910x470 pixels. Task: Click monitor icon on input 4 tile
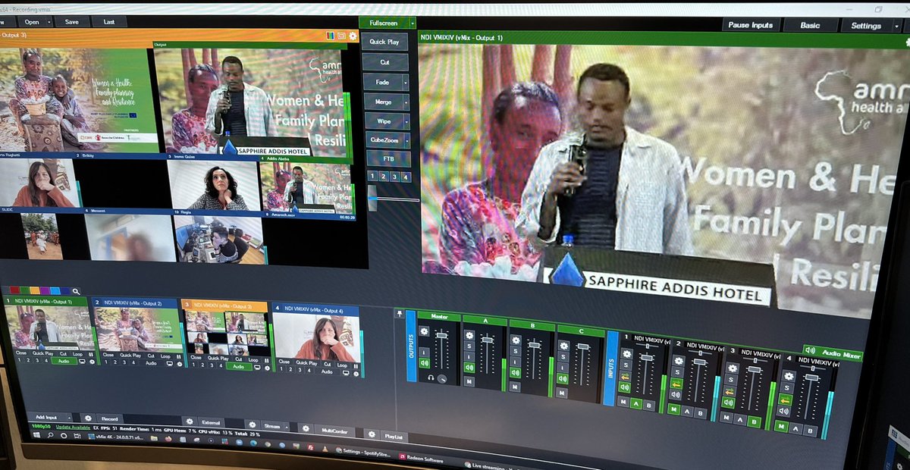(x=346, y=373)
